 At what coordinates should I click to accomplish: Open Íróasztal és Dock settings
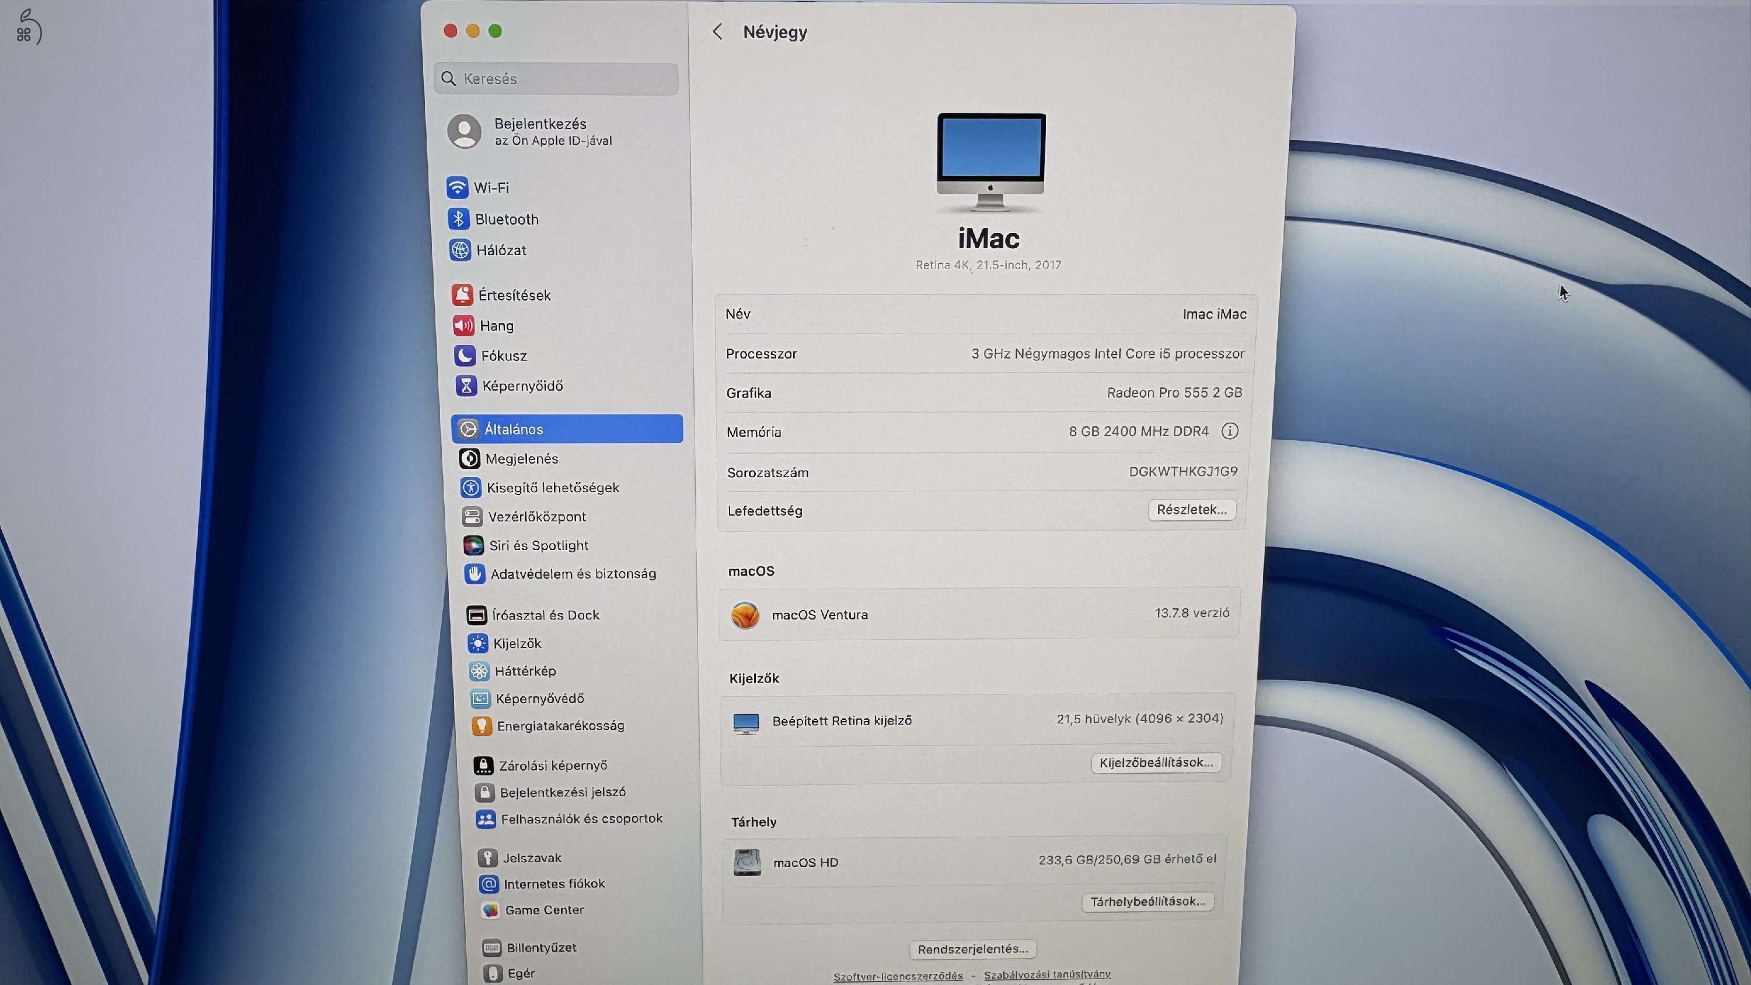[545, 614]
